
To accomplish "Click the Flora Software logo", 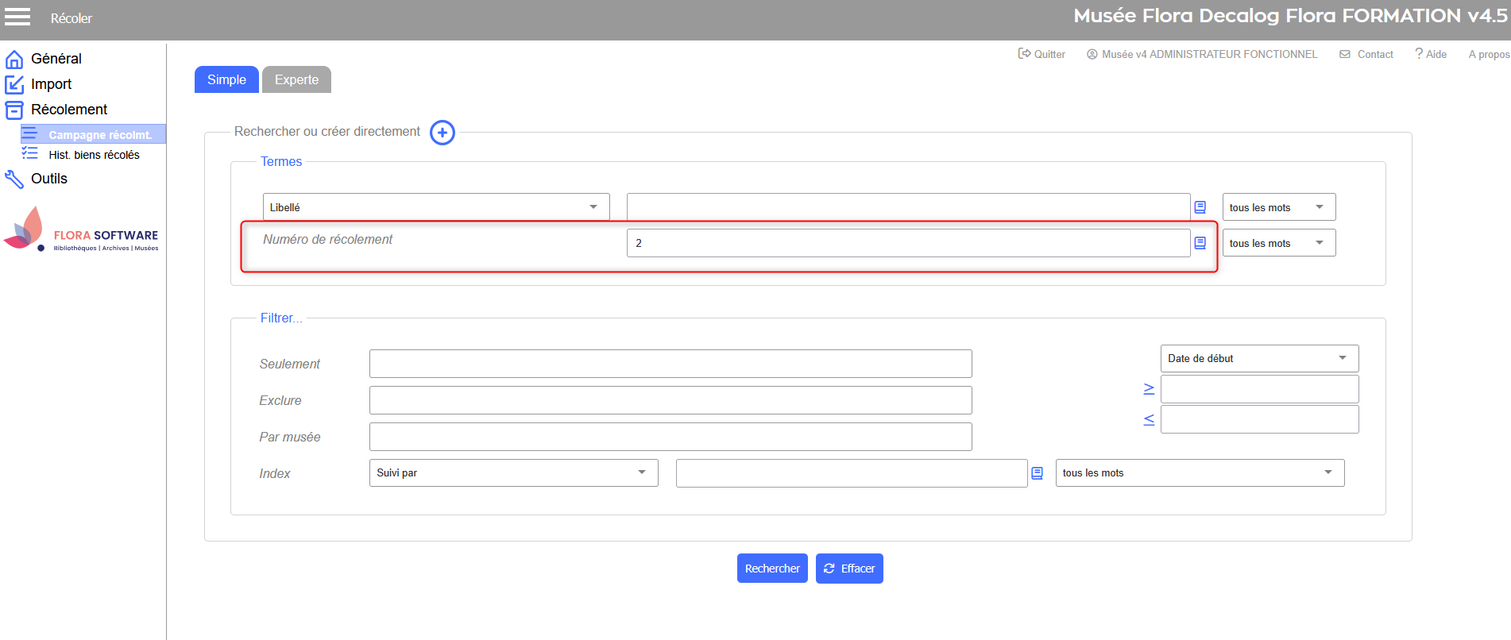I will tap(81, 230).
